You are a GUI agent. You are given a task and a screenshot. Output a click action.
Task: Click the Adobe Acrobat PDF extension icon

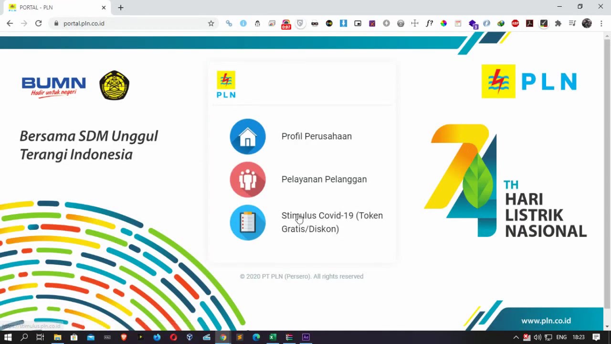pos(529,23)
